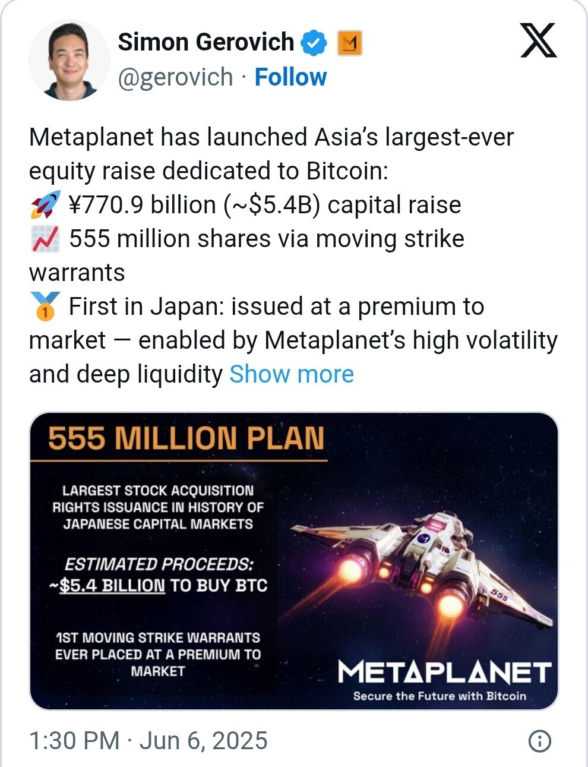
Task: Click the gold medal emoji
Action: (x=45, y=307)
